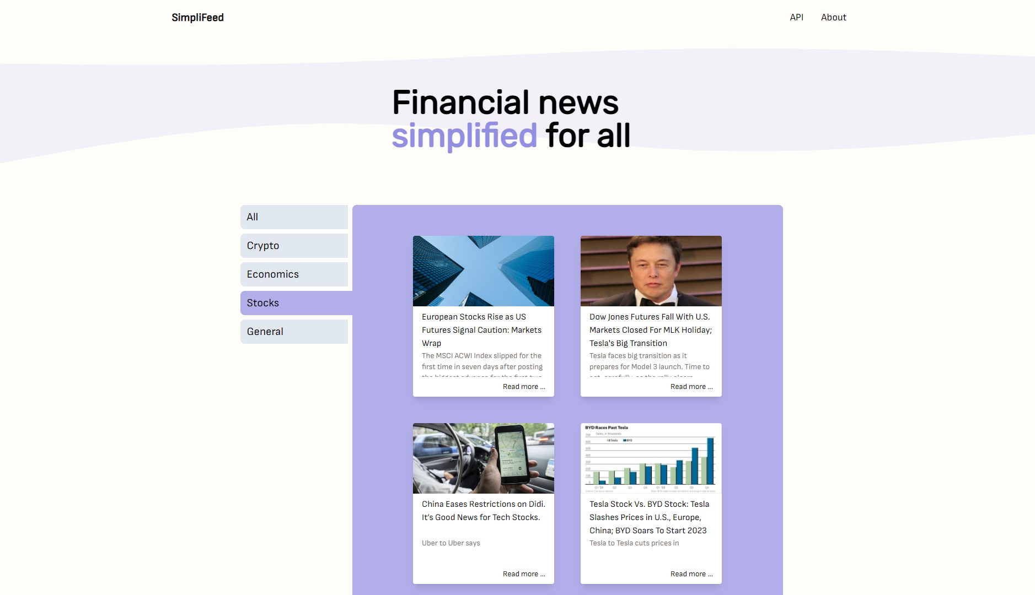Select the Stocks category tab
The height and width of the screenshot is (595, 1035).
pos(296,303)
